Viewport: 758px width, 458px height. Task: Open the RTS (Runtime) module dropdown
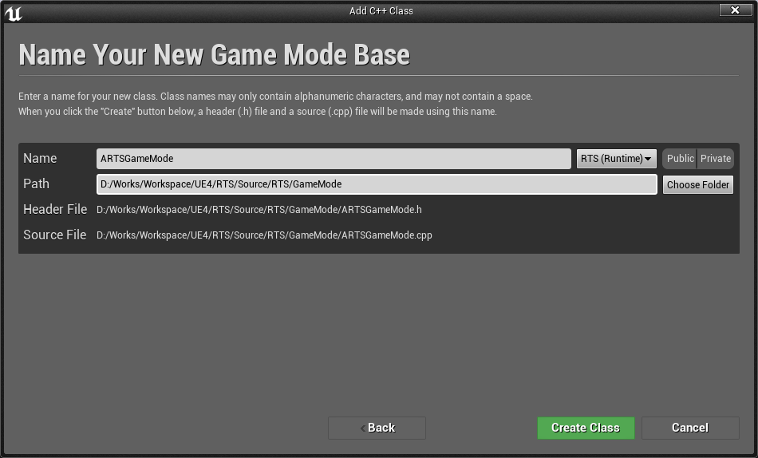tap(616, 159)
